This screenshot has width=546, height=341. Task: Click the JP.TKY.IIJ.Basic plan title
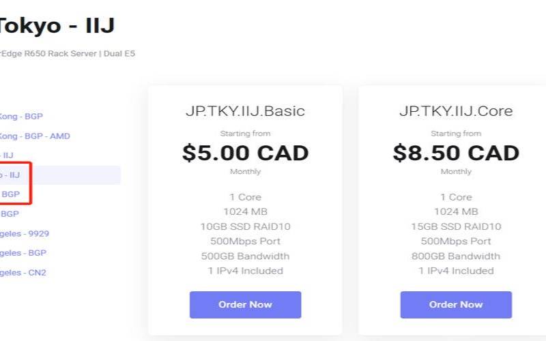click(x=245, y=111)
